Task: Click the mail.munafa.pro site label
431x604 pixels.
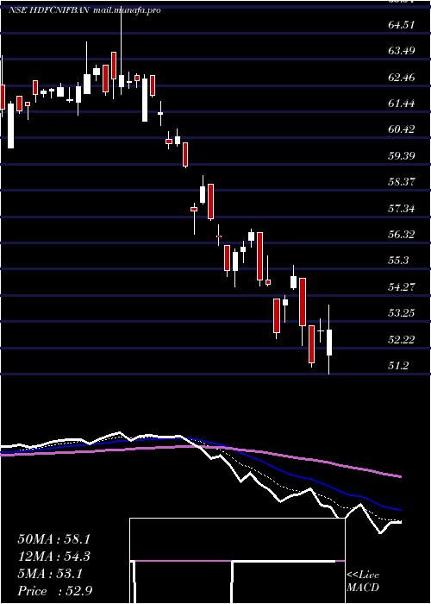Action: (x=127, y=10)
